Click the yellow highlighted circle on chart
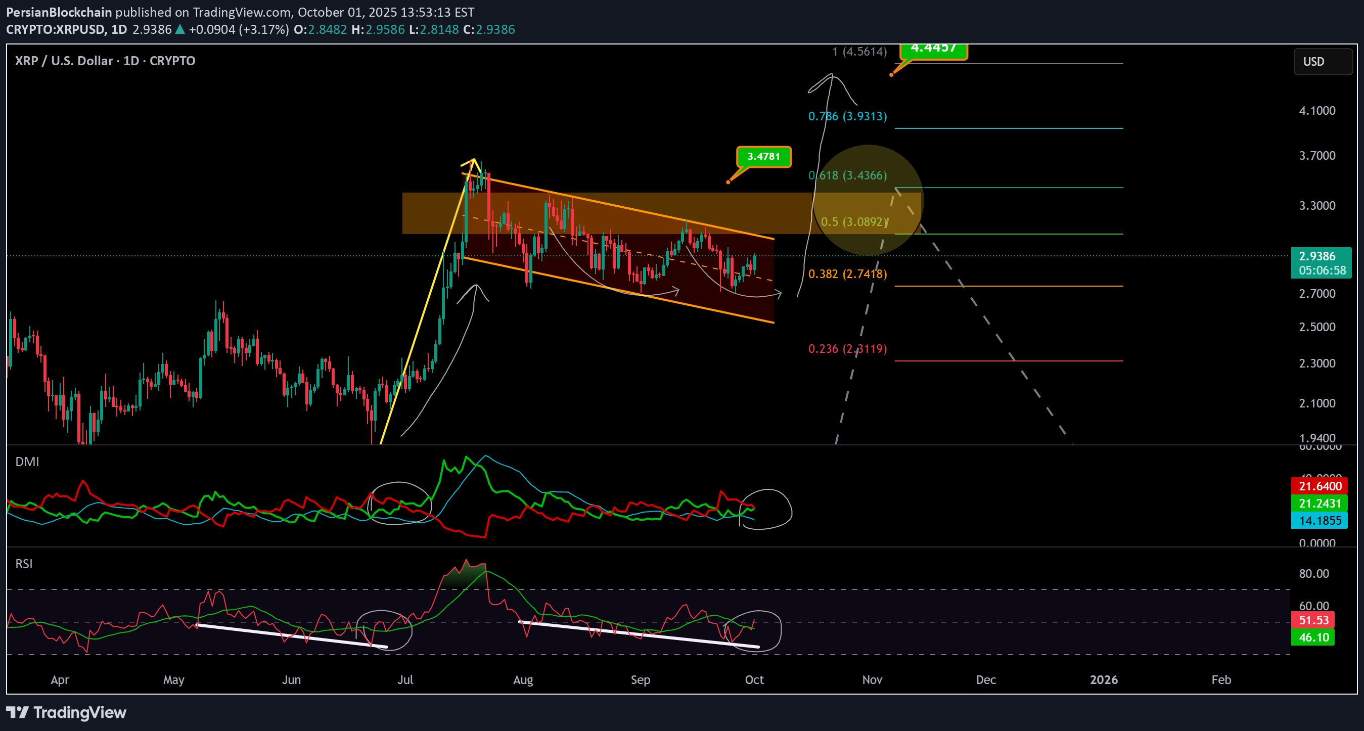 (869, 200)
